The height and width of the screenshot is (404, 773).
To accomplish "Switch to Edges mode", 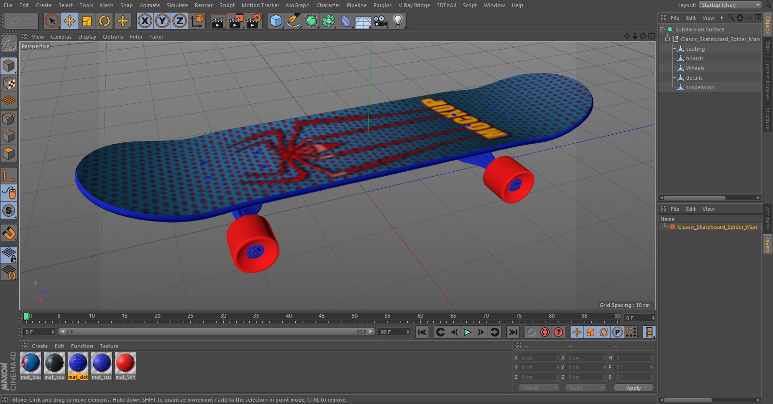I will (x=9, y=136).
